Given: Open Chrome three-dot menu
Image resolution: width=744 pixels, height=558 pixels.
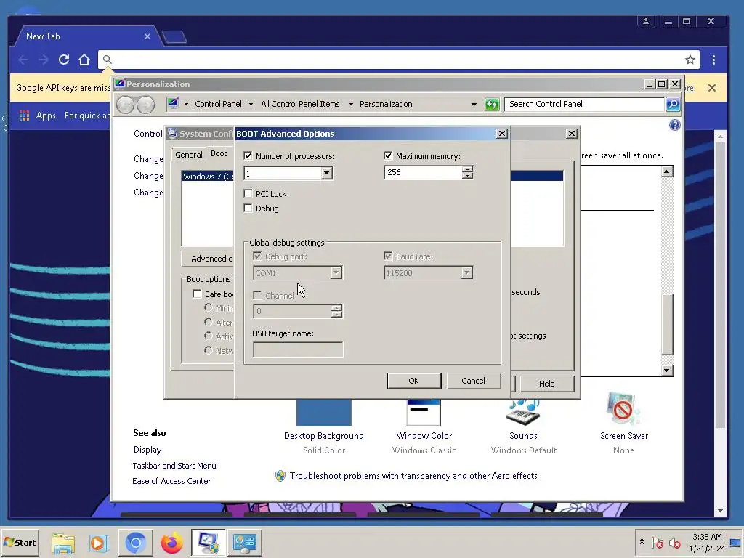Looking at the screenshot, I should pos(713,60).
